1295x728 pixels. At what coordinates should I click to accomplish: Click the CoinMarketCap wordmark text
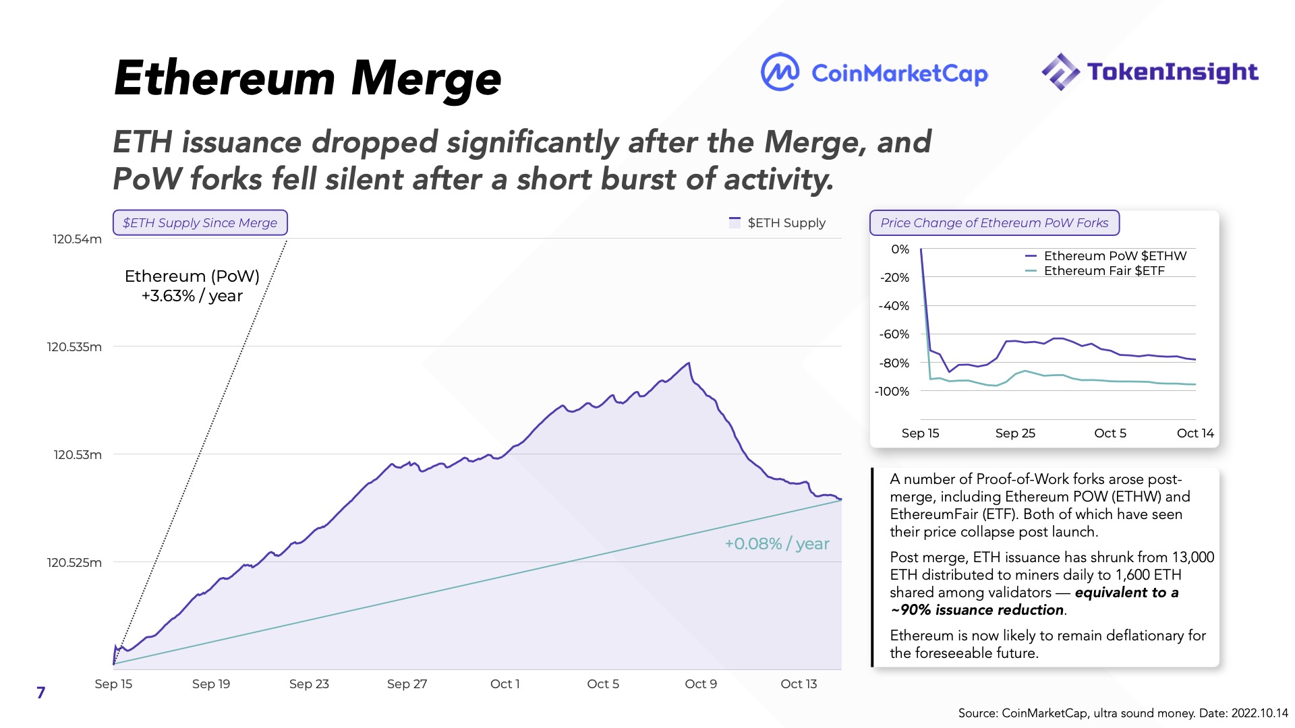[899, 73]
